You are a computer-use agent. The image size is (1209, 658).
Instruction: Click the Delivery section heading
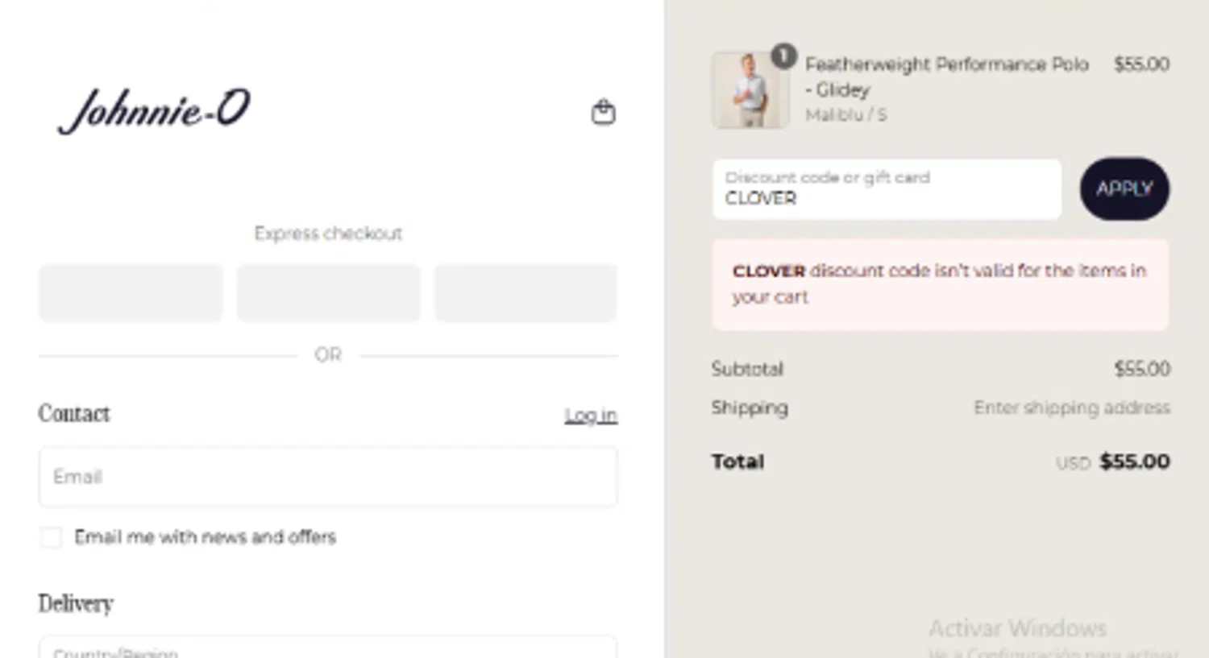click(x=76, y=603)
